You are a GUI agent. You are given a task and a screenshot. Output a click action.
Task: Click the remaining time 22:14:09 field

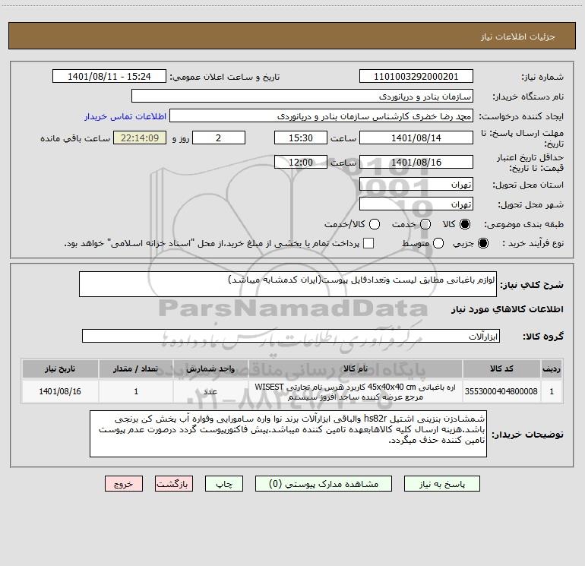pos(140,138)
